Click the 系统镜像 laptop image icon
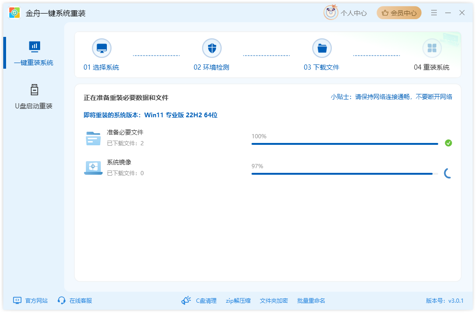Screen dimensions: 476x313 93,168
